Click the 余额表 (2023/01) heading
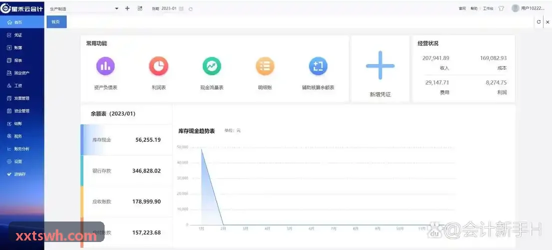 click(113, 114)
